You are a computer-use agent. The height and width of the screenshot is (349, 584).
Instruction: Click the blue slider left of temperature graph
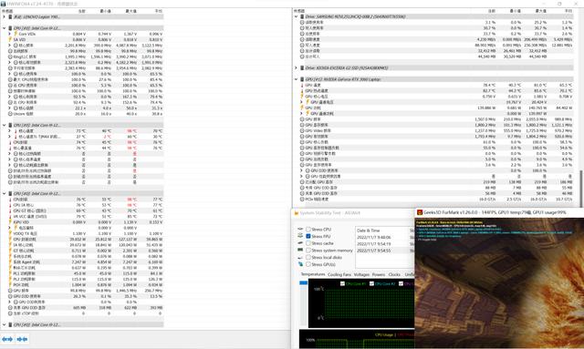pos(304,282)
